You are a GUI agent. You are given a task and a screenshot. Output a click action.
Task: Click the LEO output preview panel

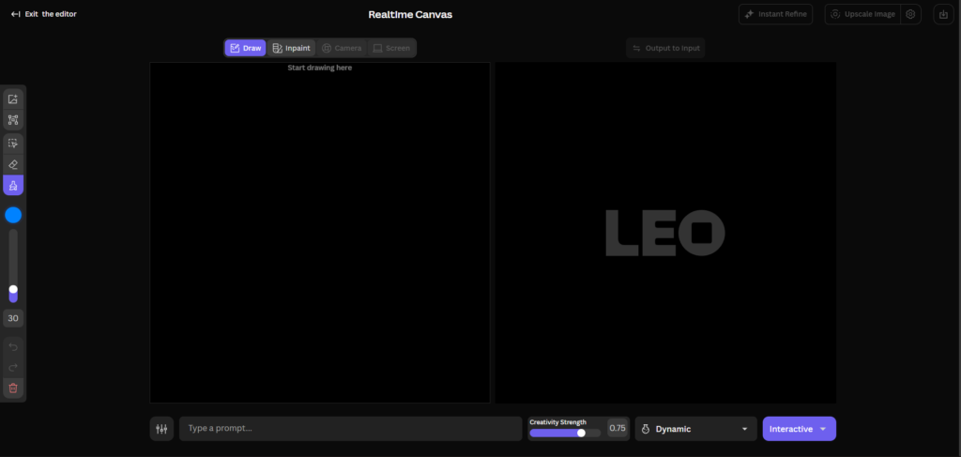coord(665,233)
